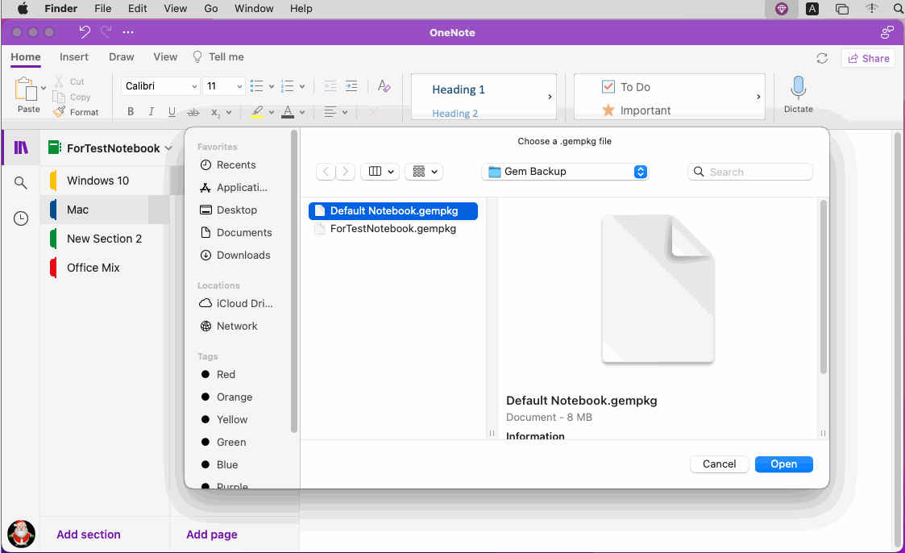Switch to the Draw ribbon tab
The height and width of the screenshot is (553, 905).
coord(121,57)
